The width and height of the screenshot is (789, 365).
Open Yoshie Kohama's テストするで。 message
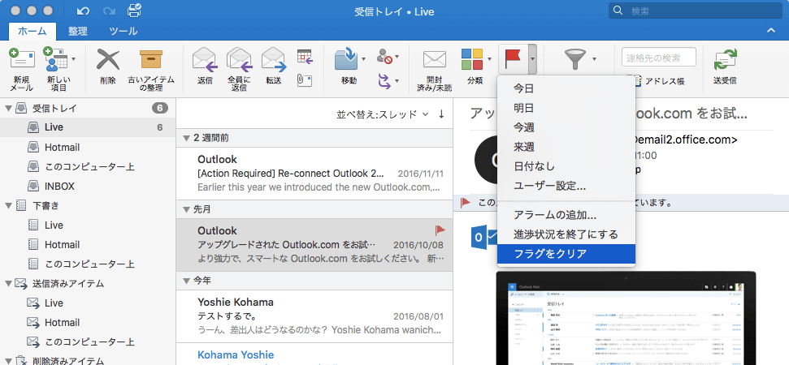point(314,316)
